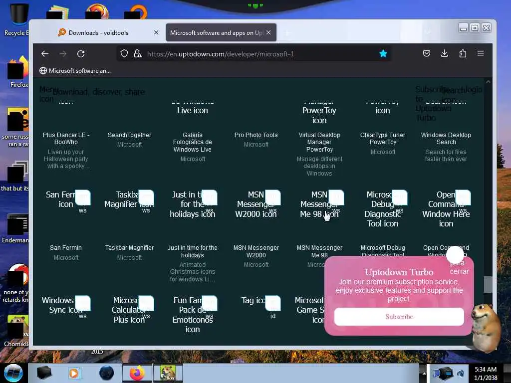The width and height of the screenshot is (511, 383).
Task: Close the Downloads - voidtools tab
Action: (x=156, y=32)
